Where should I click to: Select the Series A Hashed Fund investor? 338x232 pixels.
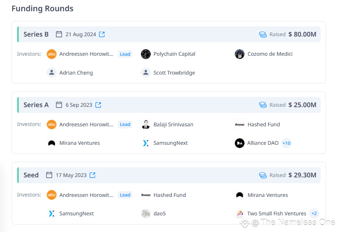(264, 125)
